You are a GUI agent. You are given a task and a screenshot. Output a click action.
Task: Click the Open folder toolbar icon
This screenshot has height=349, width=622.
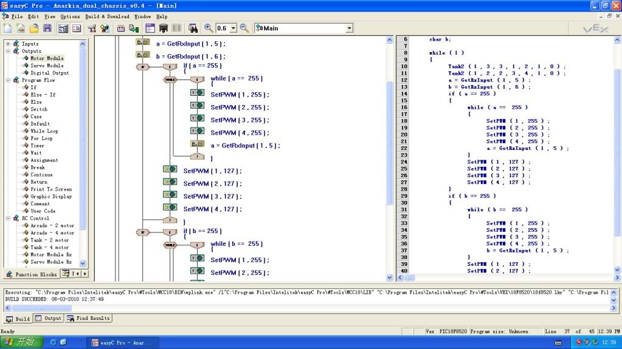click(34, 28)
